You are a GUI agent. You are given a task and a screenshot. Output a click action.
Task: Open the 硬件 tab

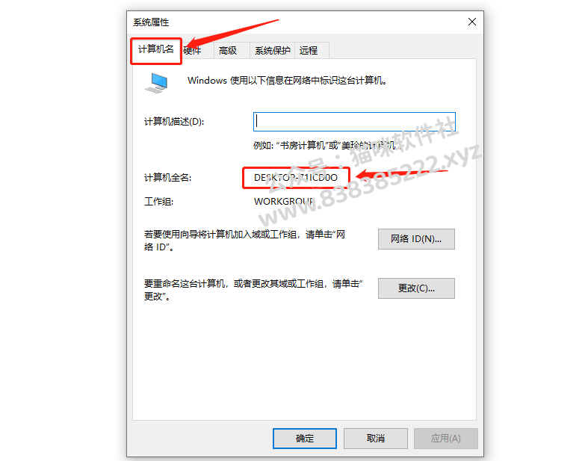point(193,50)
